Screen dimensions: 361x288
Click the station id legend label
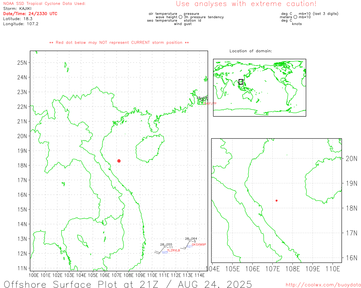click(x=192, y=21)
